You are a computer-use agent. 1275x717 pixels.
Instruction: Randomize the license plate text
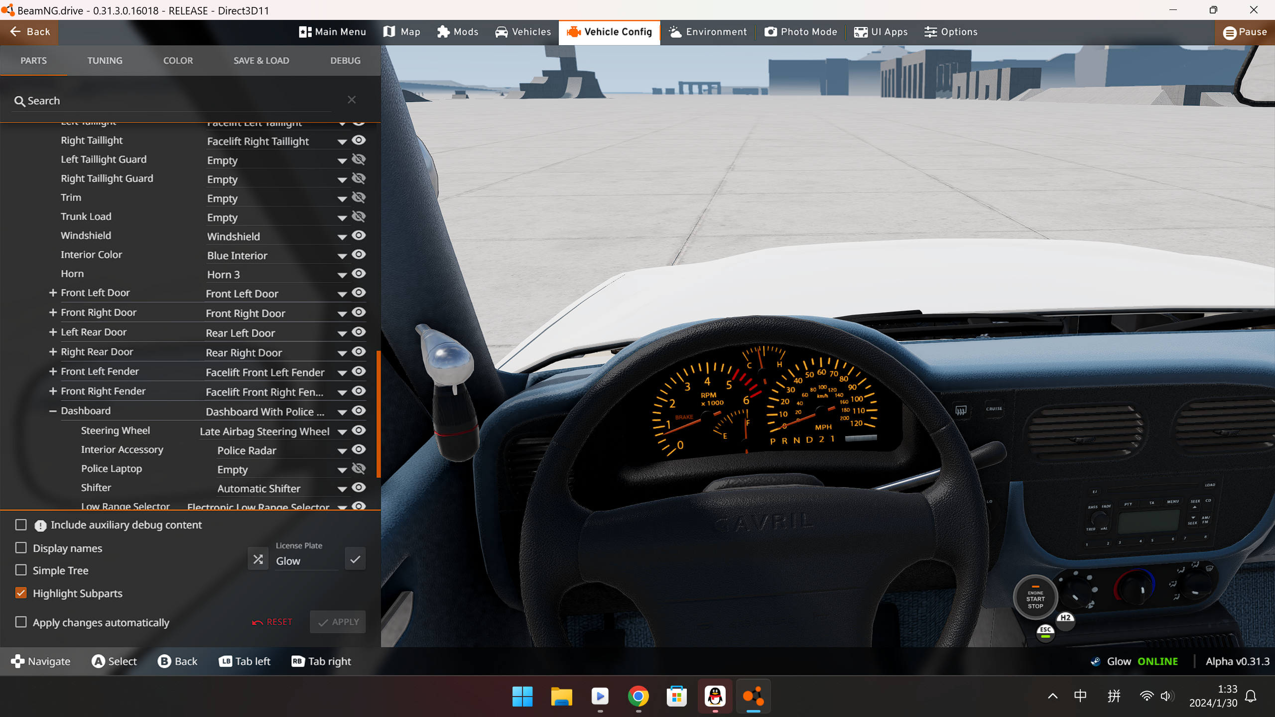click(258, 559)
